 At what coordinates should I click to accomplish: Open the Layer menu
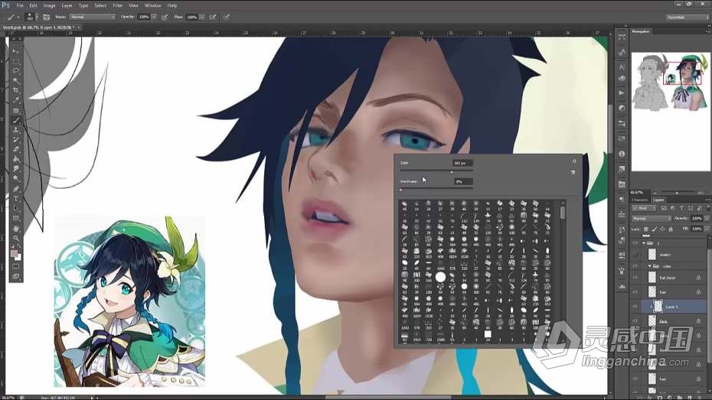tap(67, 5)
